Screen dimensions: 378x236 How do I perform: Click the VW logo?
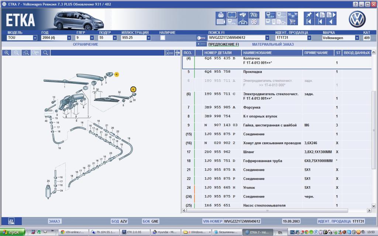tap(357, 19)
